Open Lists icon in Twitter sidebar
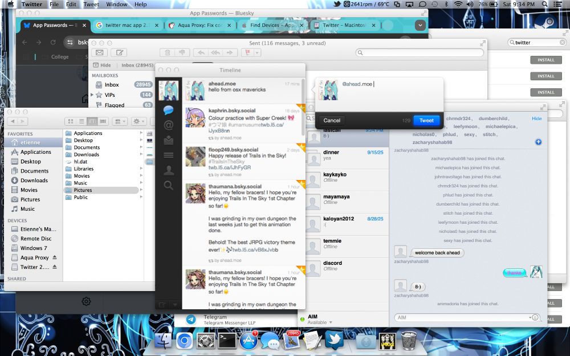Screen dimensions: 570x356 click(168, 156)
